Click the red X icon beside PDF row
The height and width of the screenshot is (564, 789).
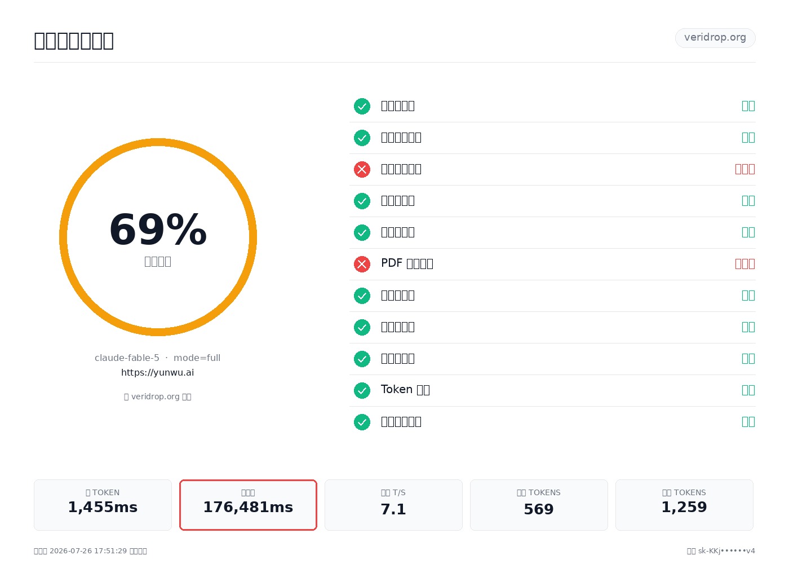click(x=362, y=264)
